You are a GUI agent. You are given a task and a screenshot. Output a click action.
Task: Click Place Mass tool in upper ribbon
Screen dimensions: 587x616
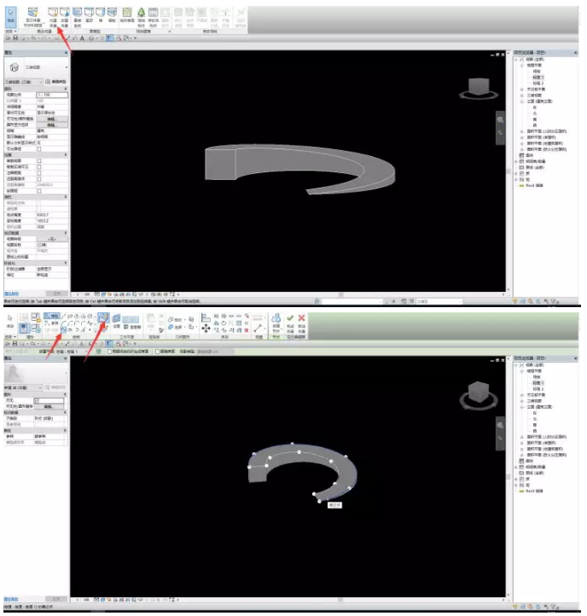point(65,17)
